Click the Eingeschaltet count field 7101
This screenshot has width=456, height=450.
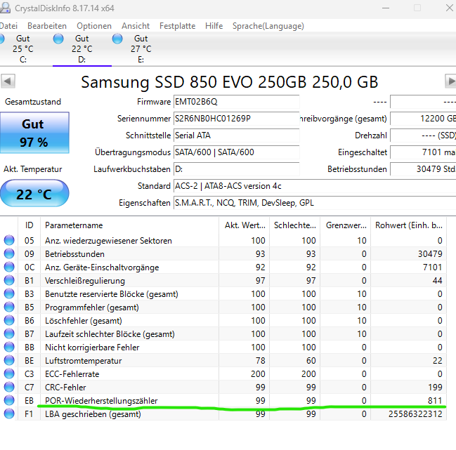click(423, 152)
